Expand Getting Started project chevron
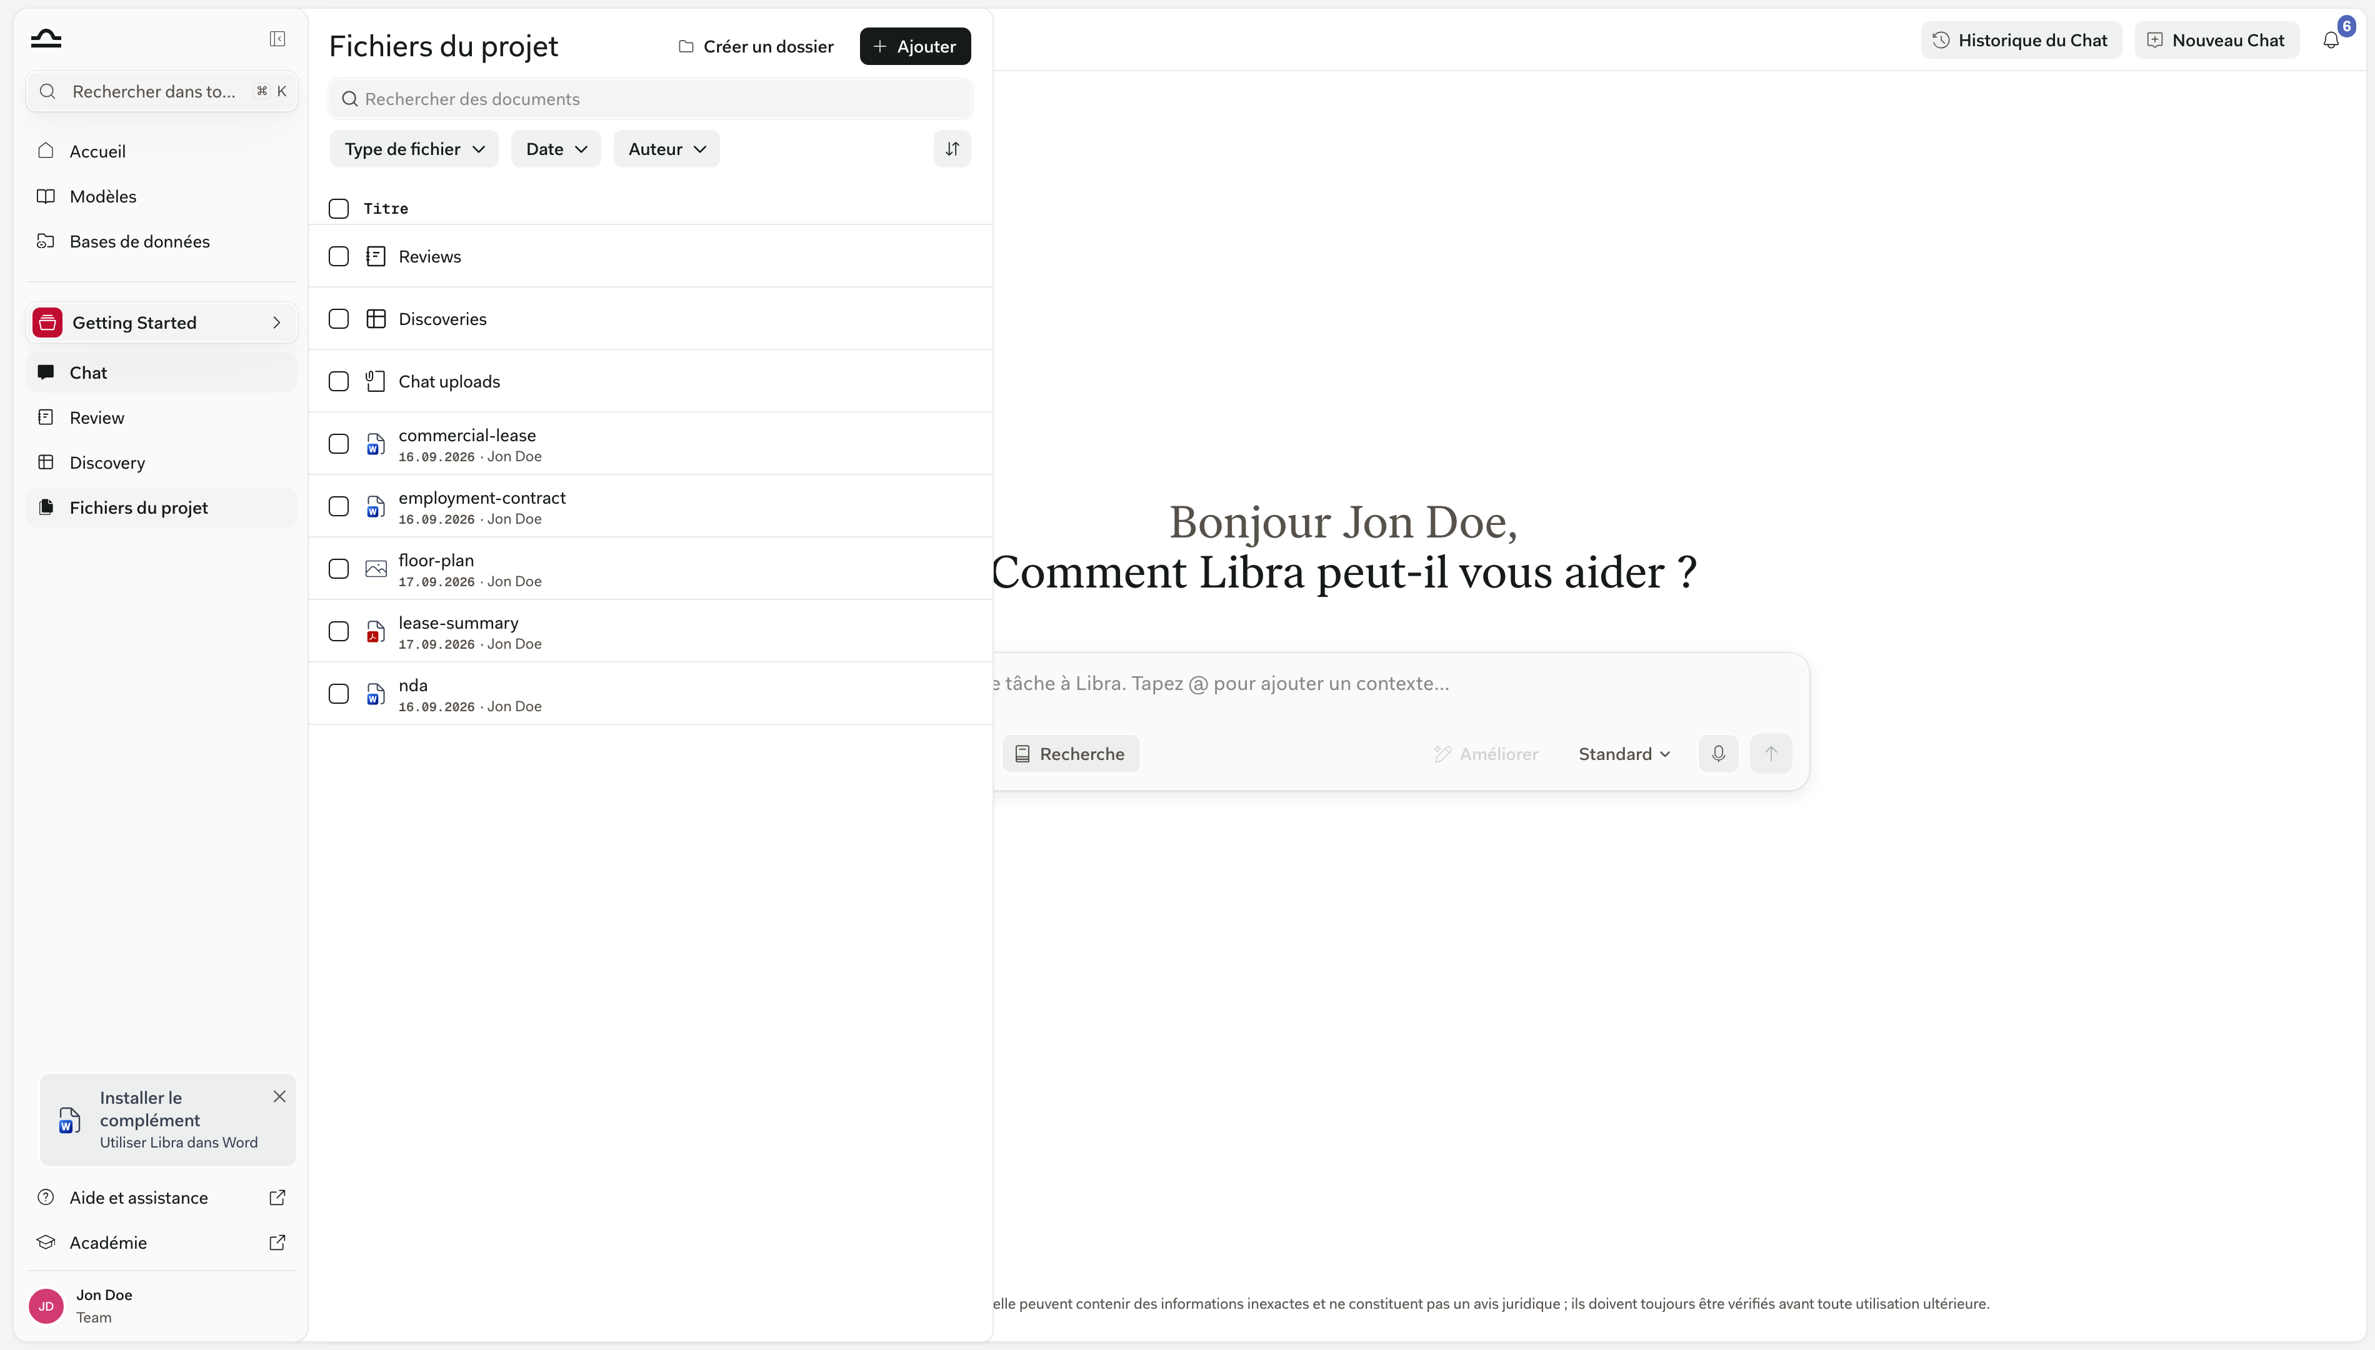Screen dimensions: 2375x1350 click(x=276, y=322)
